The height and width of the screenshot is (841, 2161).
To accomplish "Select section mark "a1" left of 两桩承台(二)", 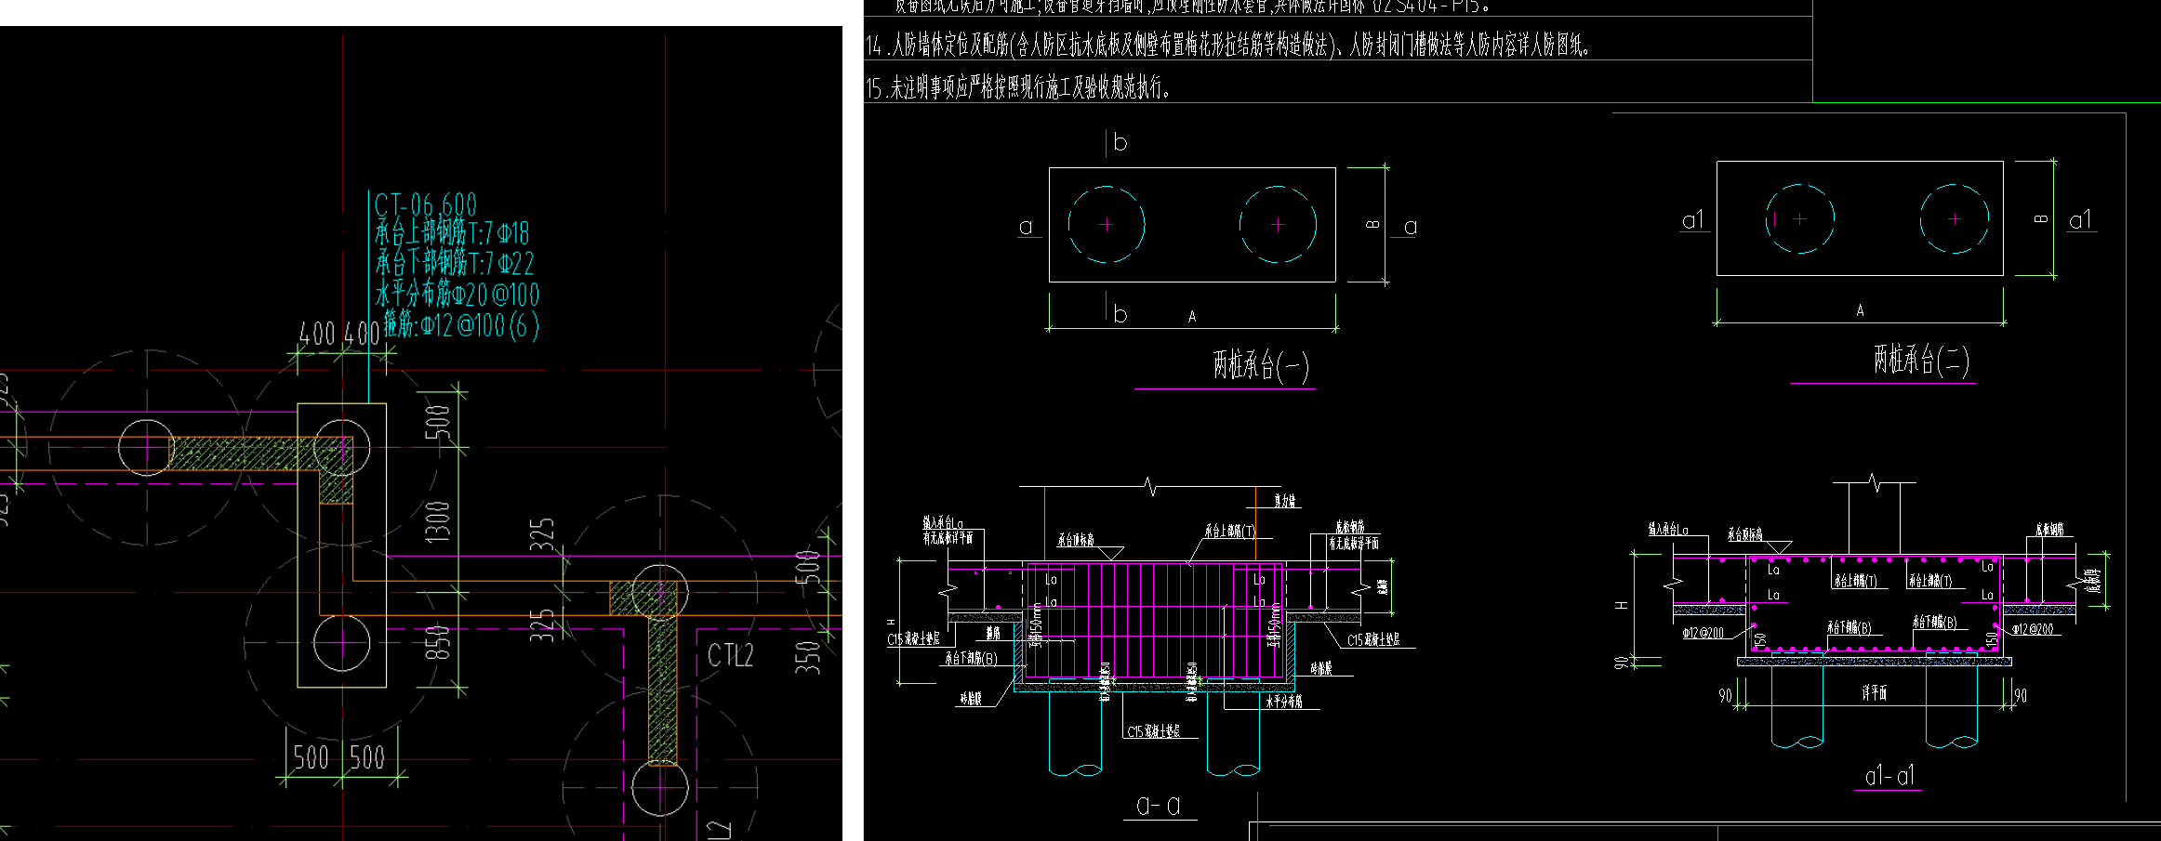I will click(1693, 219).
